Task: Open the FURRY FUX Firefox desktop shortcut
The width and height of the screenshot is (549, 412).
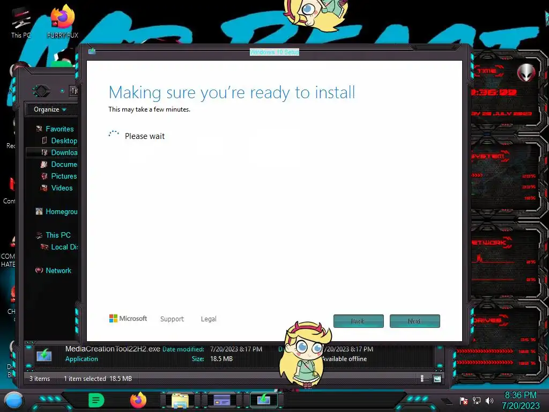Action: click(62, 21)
